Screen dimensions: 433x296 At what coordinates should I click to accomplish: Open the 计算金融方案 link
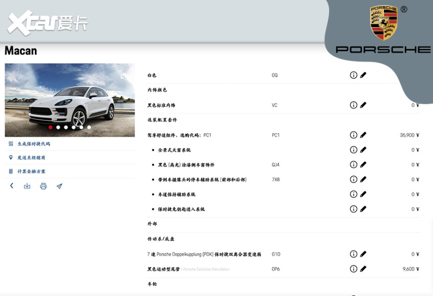pyautogui.click(x=31, y=172)
